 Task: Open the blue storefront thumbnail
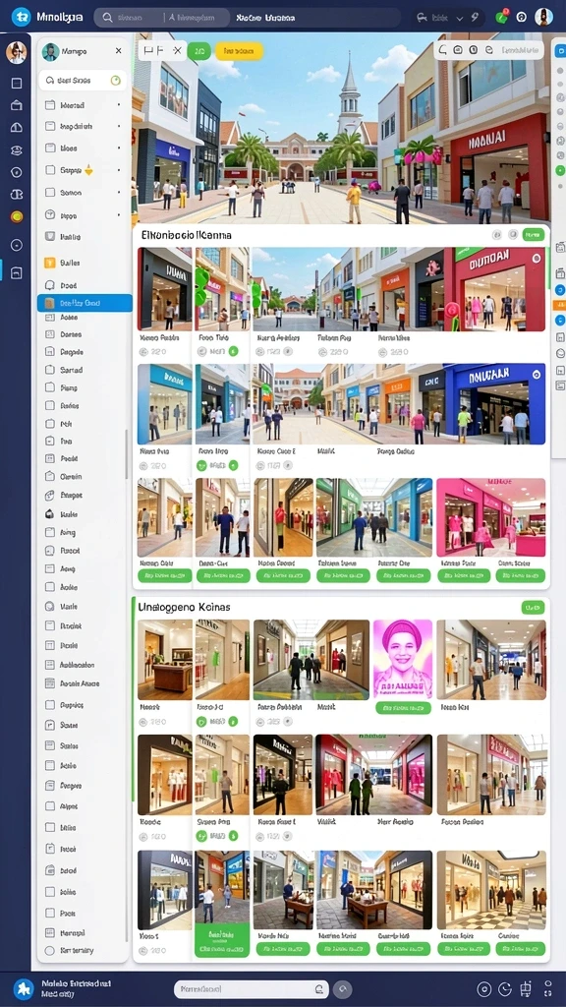(494, 404)
